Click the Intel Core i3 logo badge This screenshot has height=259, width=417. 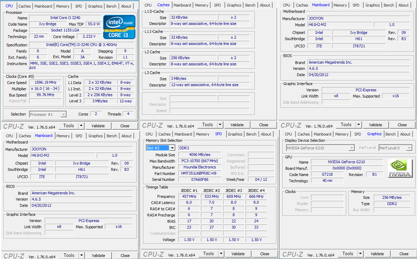(x=119, y=27)
